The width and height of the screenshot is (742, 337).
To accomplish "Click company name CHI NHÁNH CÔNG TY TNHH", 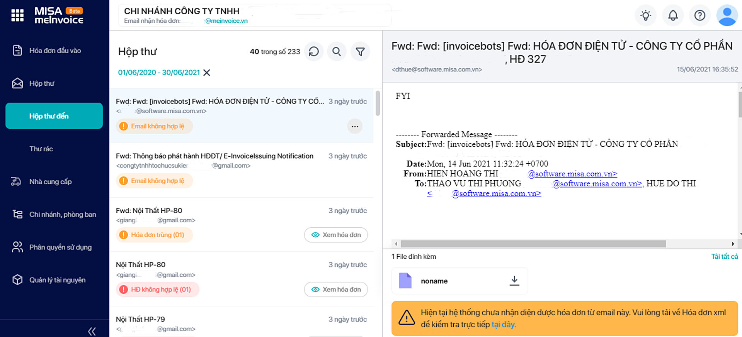I will coord(182,11).
